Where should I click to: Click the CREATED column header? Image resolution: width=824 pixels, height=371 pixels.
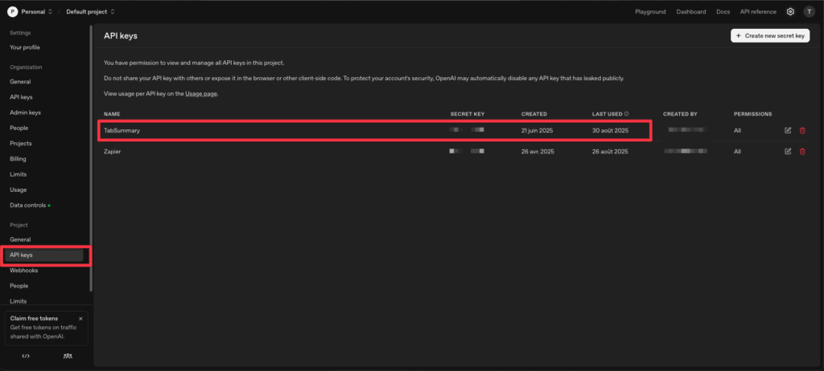coord(534,113)
